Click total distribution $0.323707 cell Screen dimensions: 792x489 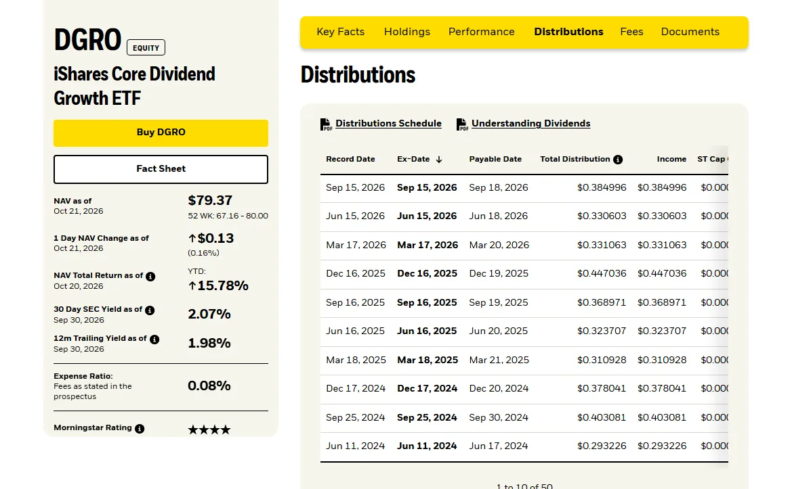coord(602,331)
